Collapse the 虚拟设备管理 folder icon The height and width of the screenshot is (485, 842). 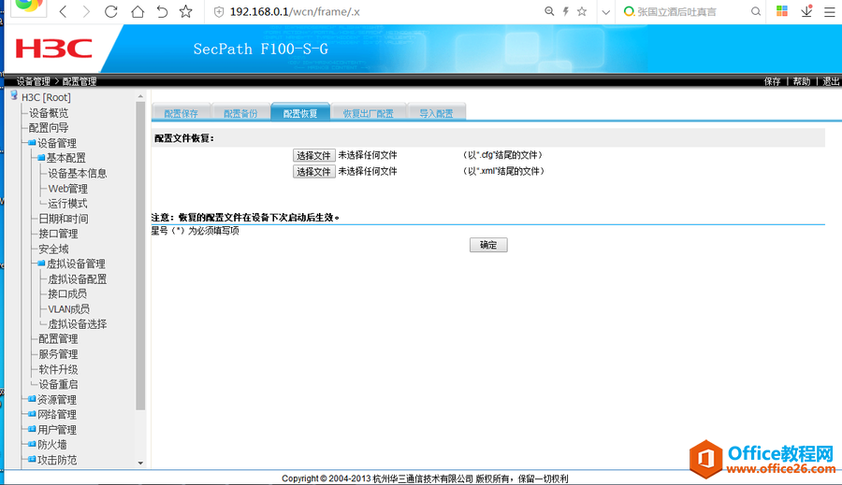tap(41, 264)
